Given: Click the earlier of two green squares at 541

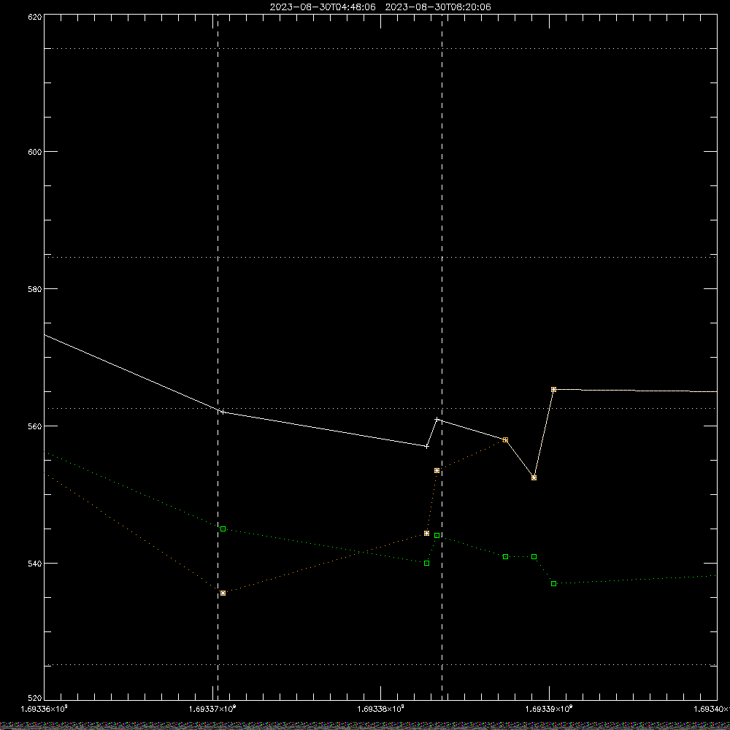Looking at the screenshot, I should pos(506,557).
